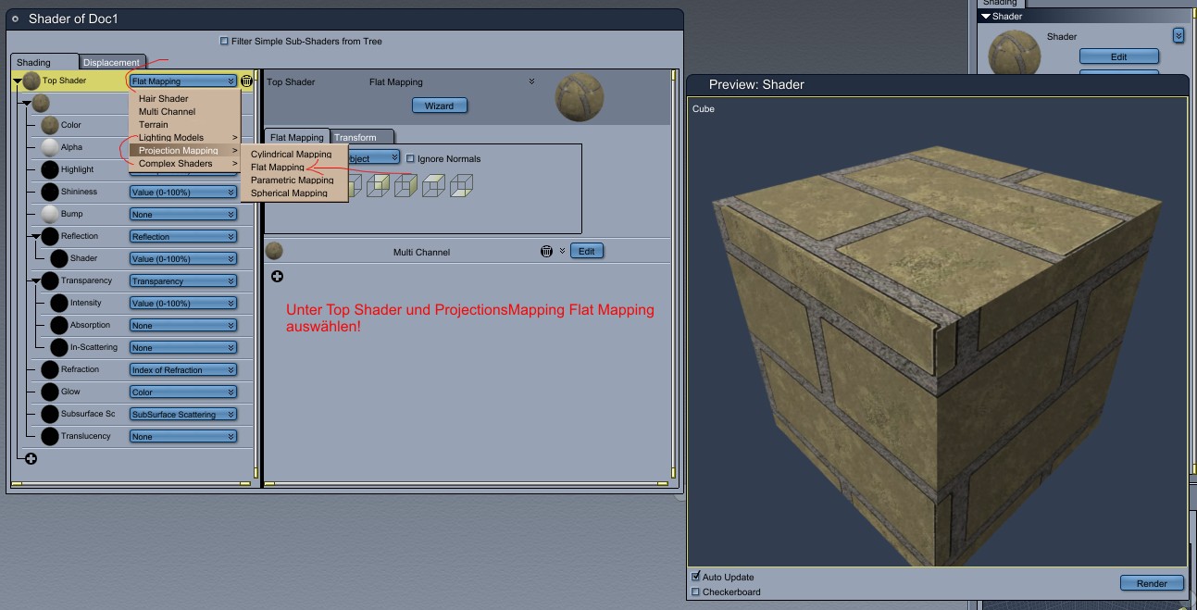Delete Multi Channel with its trash icon
The width and height of the screenshot is (1197, 610).
coord(546,251)
